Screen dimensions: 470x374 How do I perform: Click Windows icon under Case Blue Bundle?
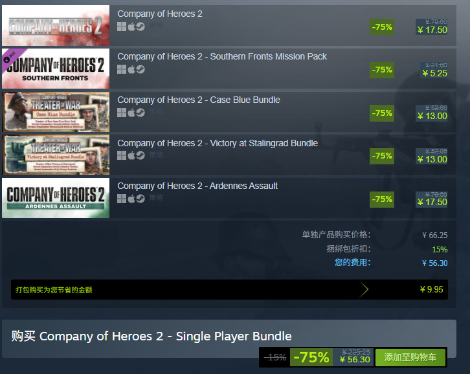click(122, 113)
